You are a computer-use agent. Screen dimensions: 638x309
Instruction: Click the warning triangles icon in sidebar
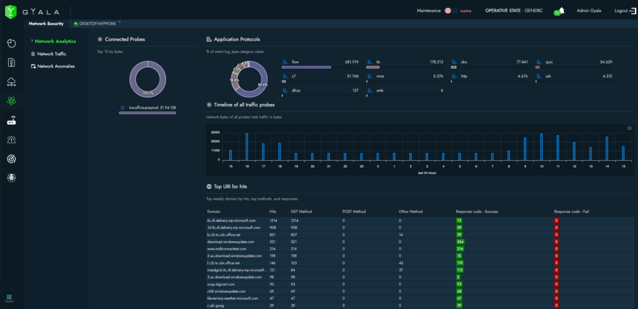pos(11,140)
